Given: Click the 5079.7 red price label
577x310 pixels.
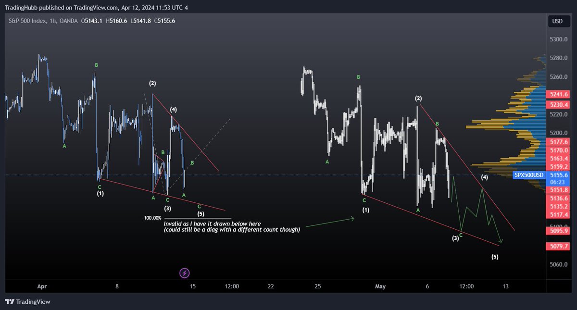Looking at the screenshot, I should (558, 246).
